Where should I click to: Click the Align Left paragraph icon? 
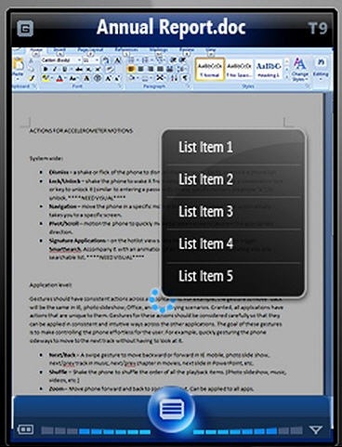(131, 69)
